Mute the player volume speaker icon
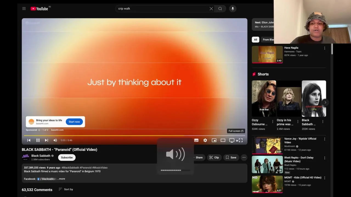 pyautogui.click(x=55, y=140)
